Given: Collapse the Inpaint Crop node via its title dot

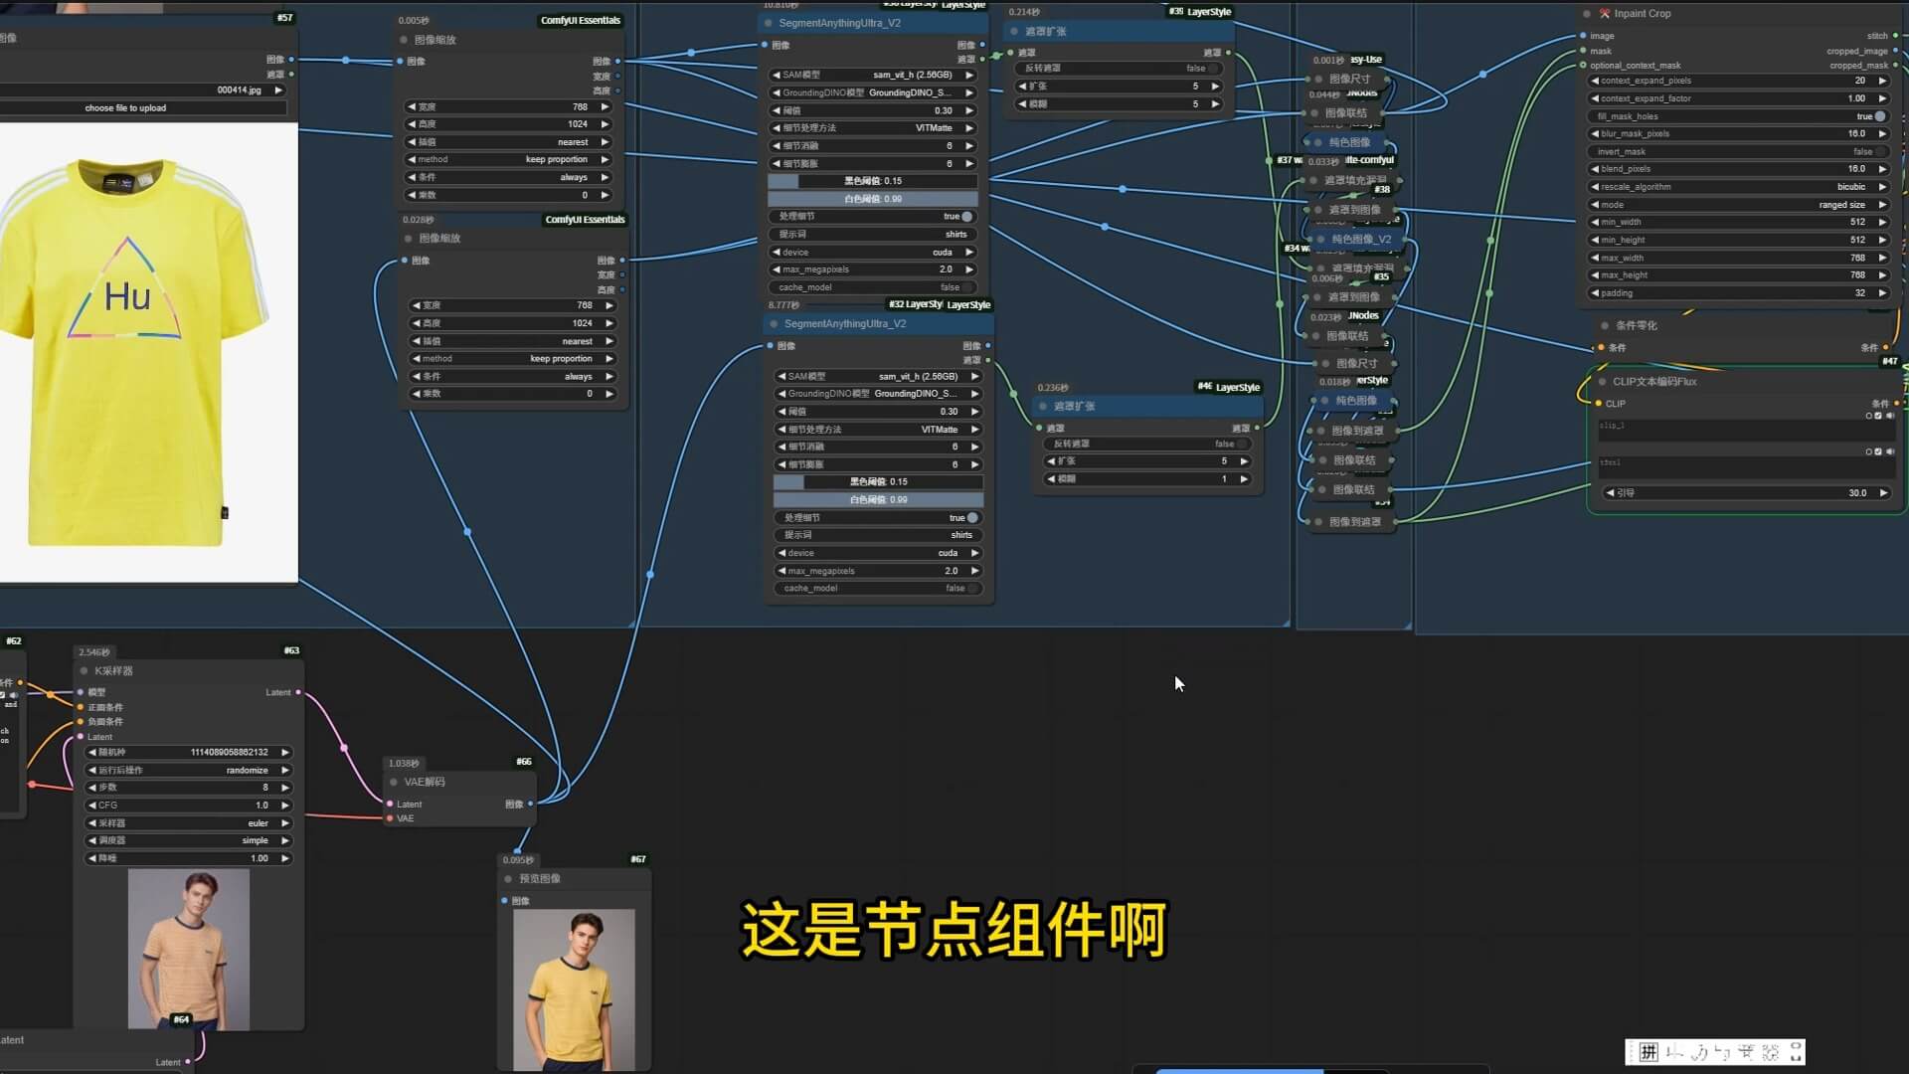Looking at the screenshot, I should (1586, 14).
